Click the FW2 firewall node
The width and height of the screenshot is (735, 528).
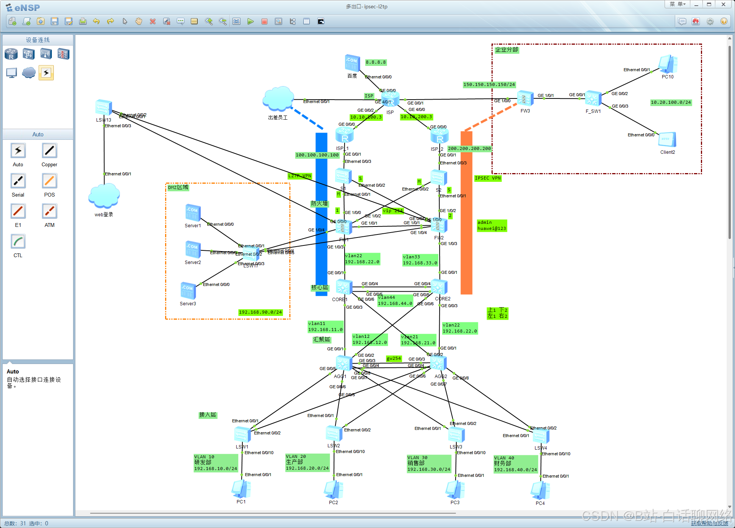click(x=439, y=226)
